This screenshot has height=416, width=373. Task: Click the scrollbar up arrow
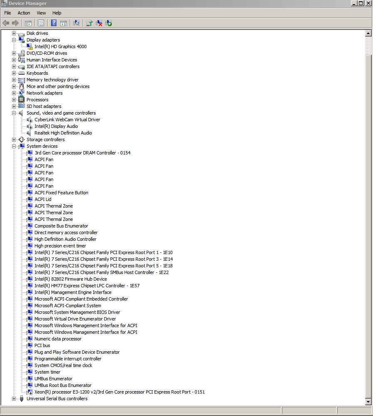point(368,34)
